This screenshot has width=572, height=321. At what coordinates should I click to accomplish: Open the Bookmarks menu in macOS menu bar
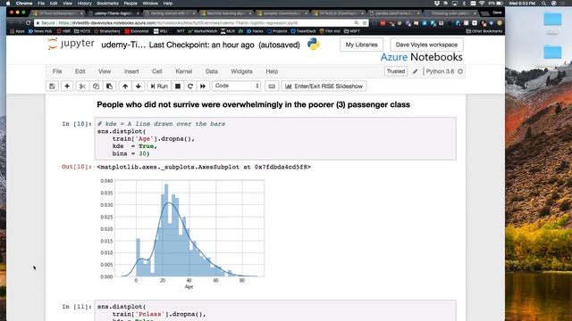(x=107, y=4)
